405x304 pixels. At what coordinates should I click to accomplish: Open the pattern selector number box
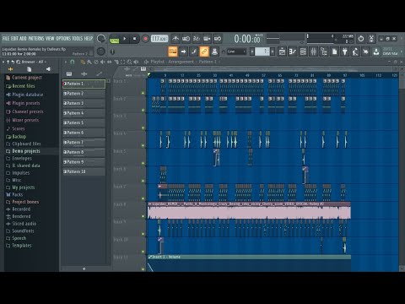[262, 52]
